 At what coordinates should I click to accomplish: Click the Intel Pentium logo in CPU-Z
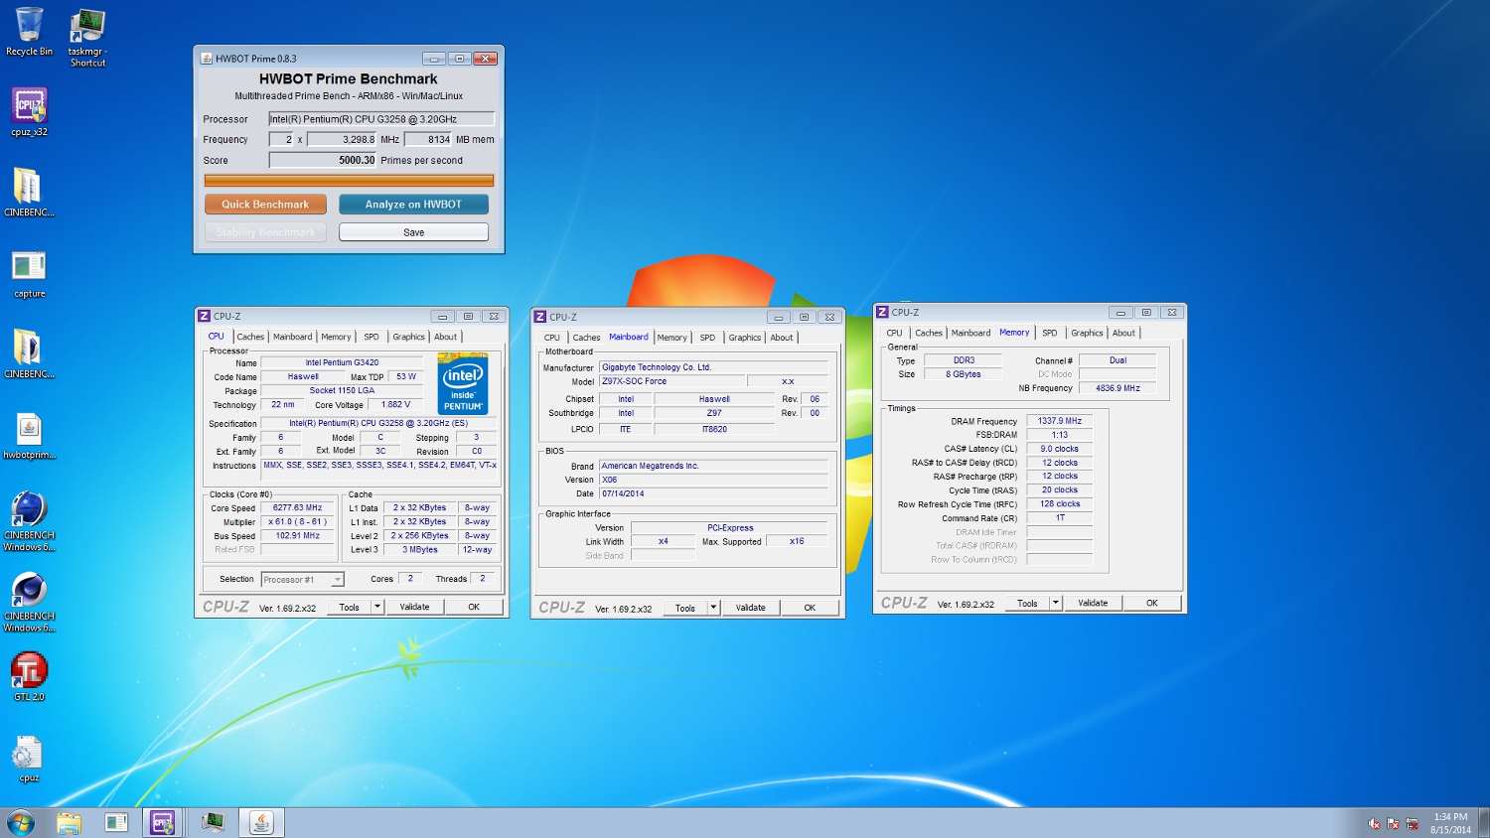point(463,383)
